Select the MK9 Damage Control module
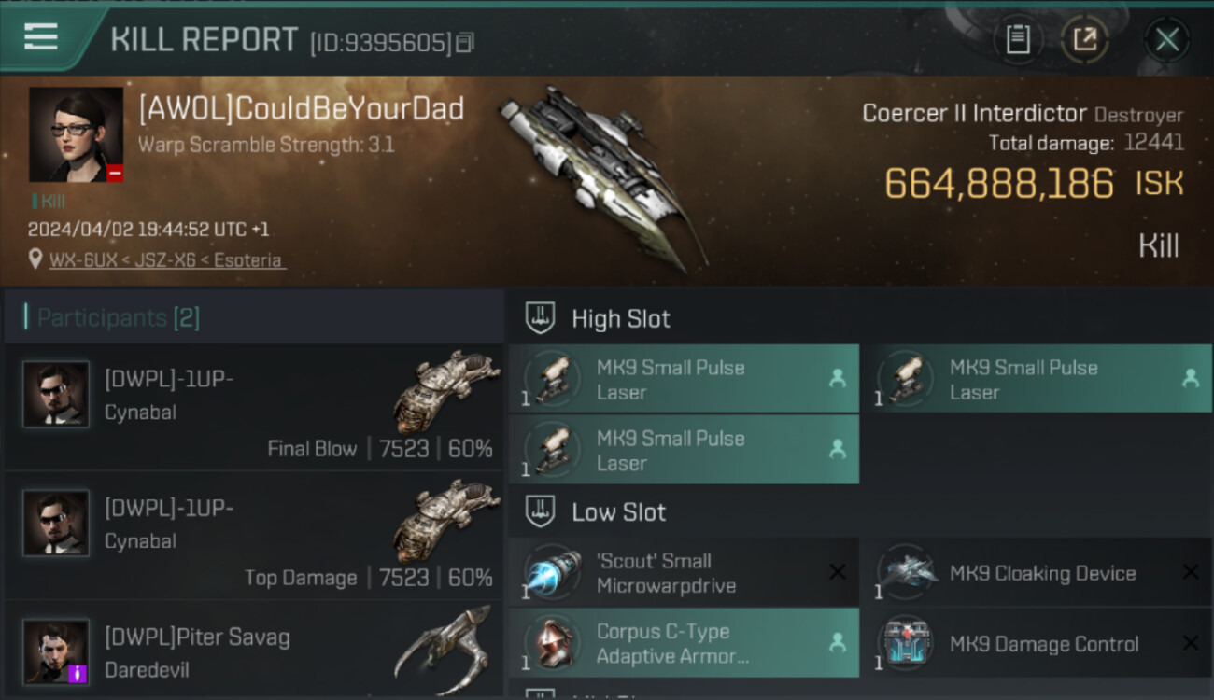Screen dimensions: 1214x700 (1038, 643)
